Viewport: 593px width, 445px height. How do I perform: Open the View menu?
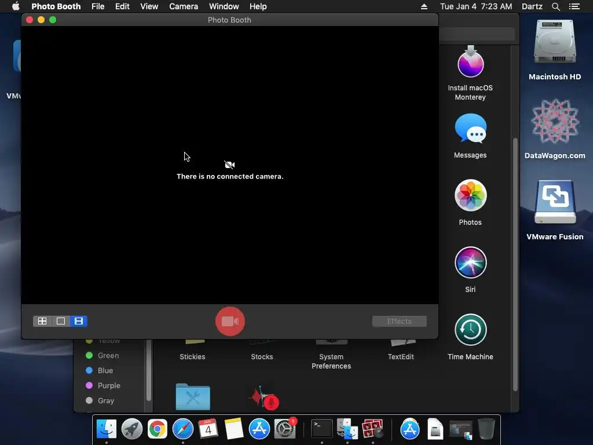coord(149,6)
